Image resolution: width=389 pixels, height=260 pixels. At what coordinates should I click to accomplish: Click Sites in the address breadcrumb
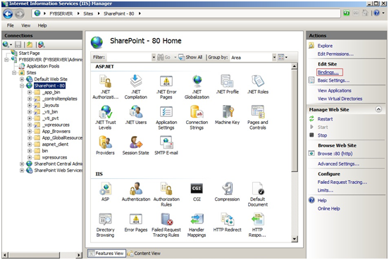click(88, 14)
